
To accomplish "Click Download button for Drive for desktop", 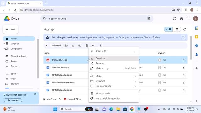I will pyautogui.click(x=13, y=100).
